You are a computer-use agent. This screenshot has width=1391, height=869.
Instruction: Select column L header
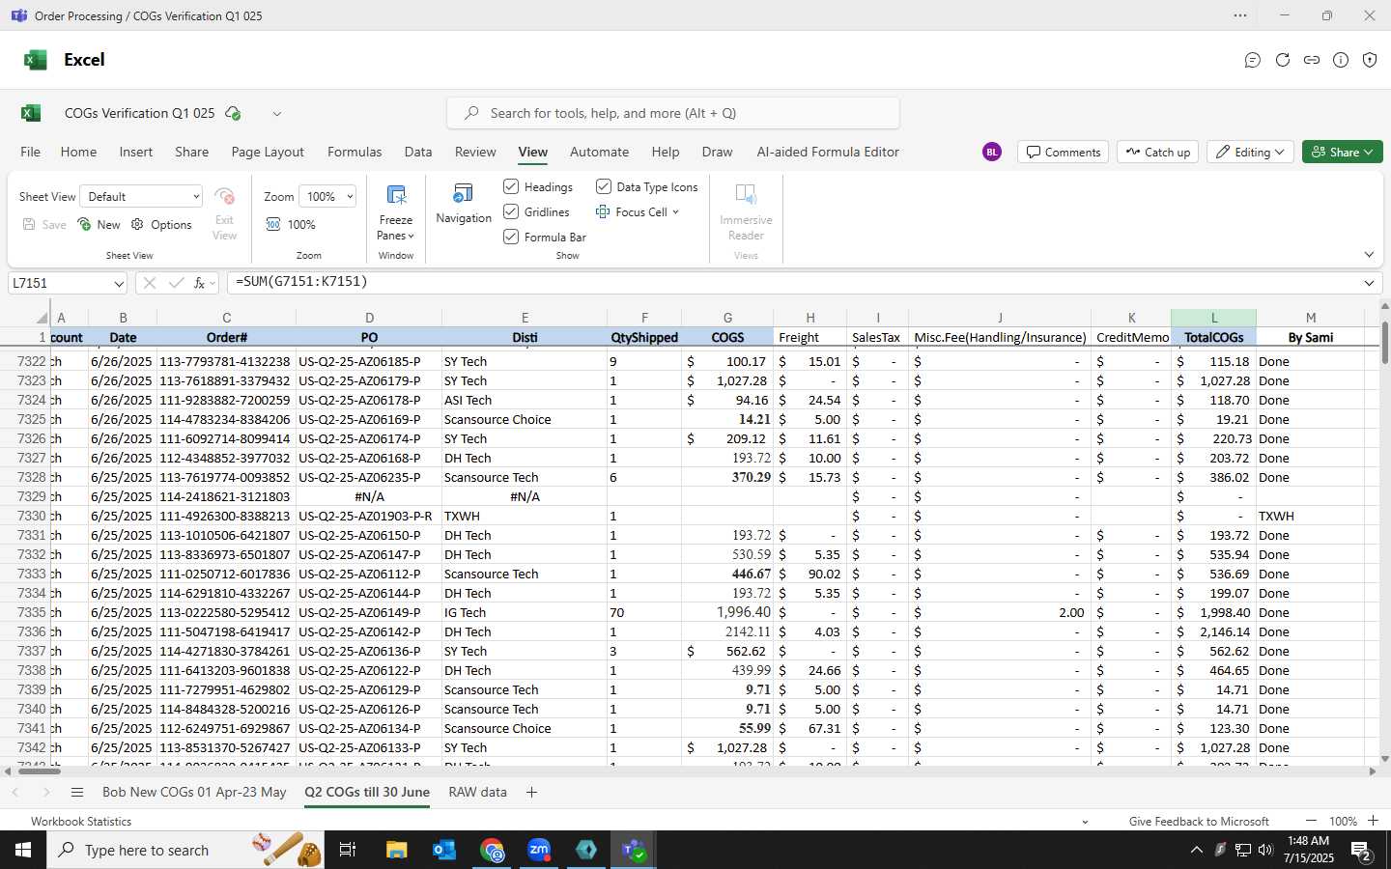pyautogui.click(x=1213, y=318)
